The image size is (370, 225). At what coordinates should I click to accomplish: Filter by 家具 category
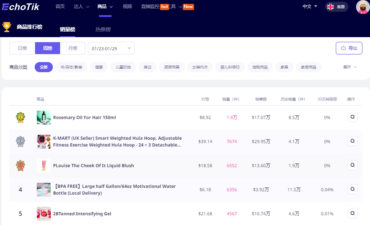pyautogui.click(x=284, y=67)
